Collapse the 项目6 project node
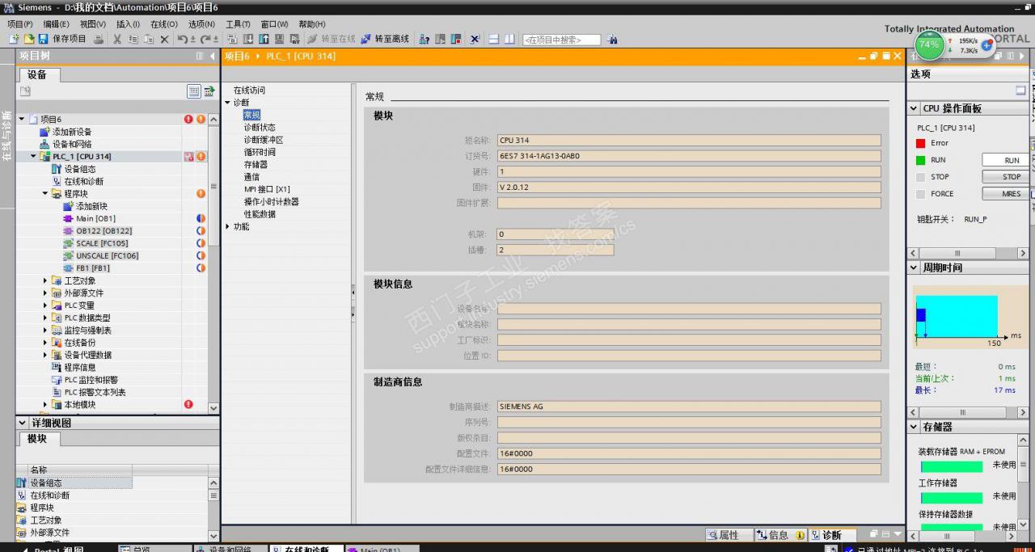Viewport: 1035px width, 552px height. (x=23, y=119)
